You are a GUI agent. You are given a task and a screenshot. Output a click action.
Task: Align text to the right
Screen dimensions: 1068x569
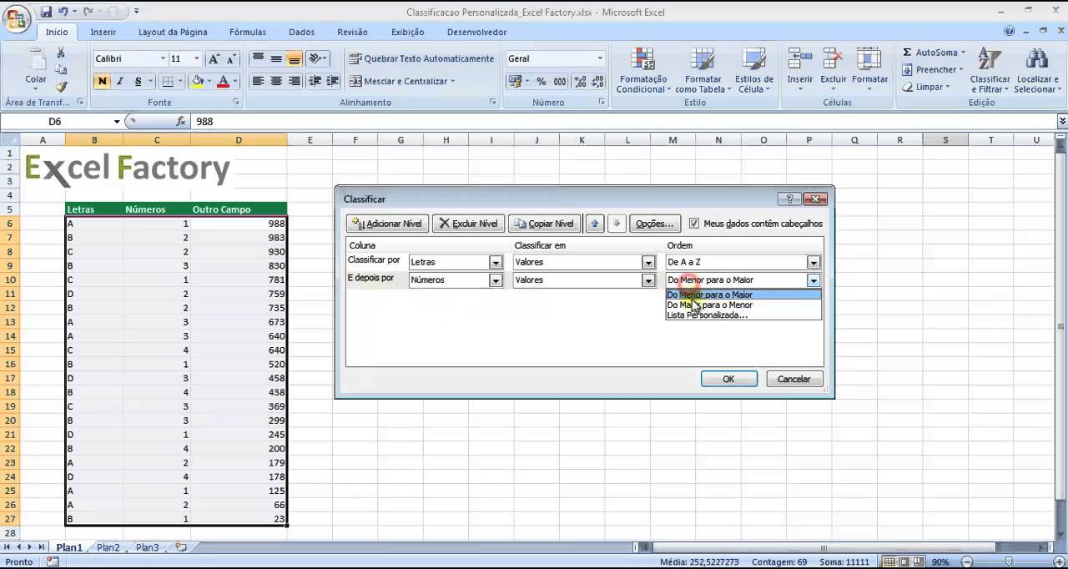(294, 81)
